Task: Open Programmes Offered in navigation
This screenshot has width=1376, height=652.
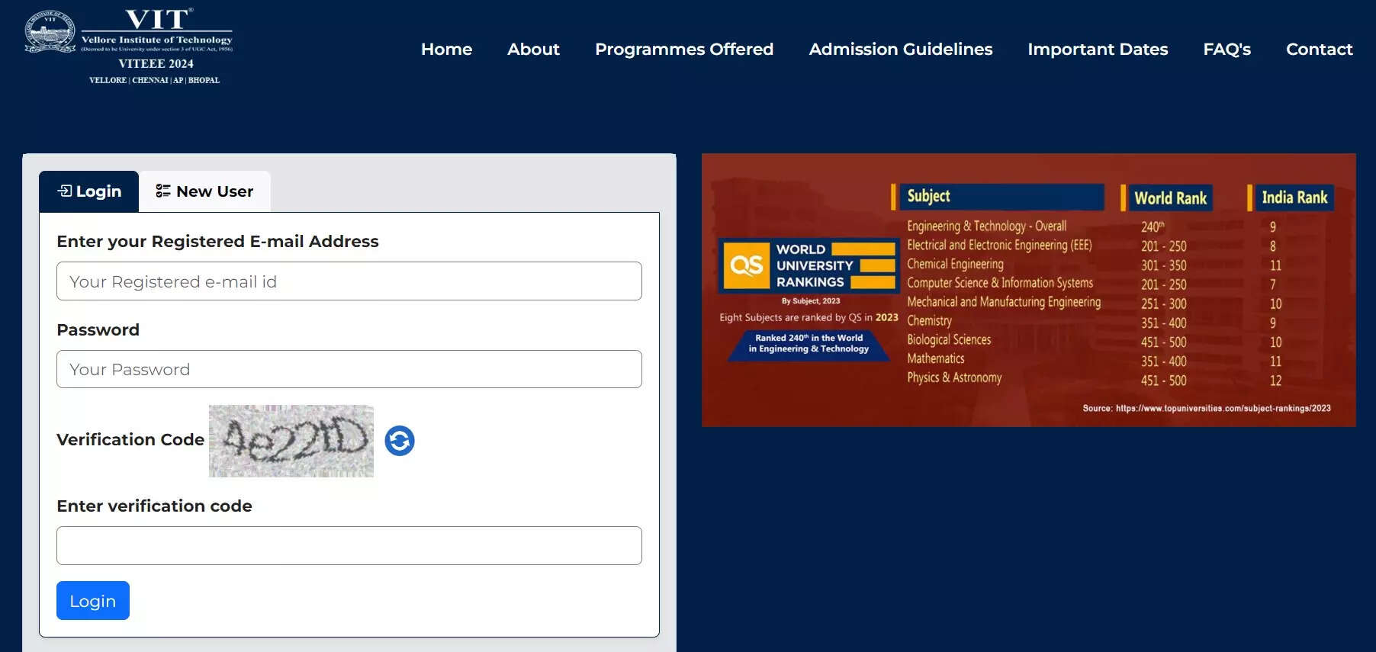Action: [683, 50]
